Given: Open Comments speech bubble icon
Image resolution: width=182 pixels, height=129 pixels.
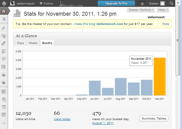Looking at the screenshot, I should click(x=4, y=59).
